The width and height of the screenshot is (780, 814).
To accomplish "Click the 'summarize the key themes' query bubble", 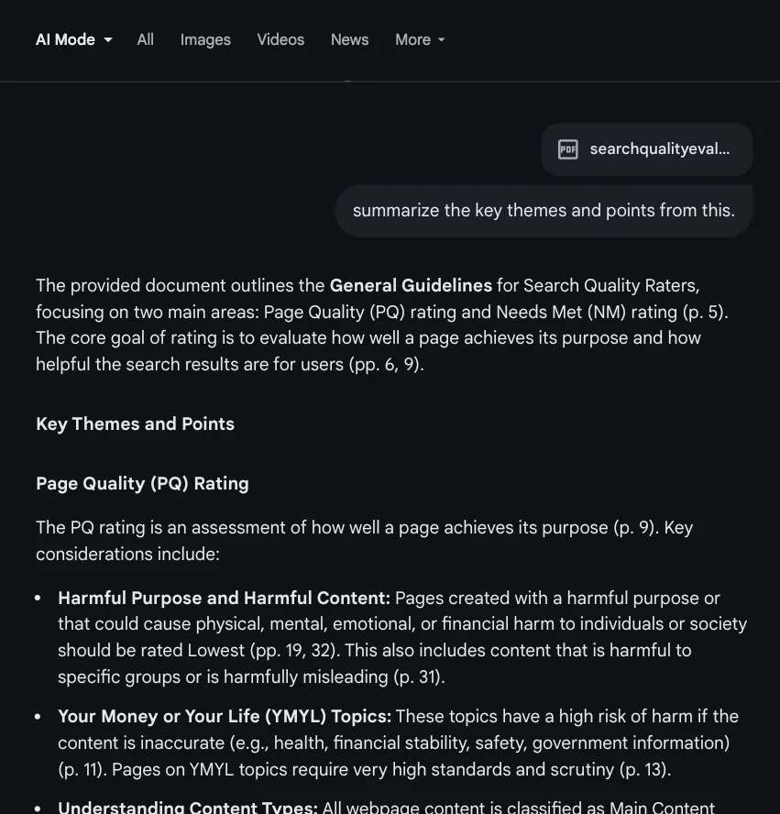I will click(544, 211).
